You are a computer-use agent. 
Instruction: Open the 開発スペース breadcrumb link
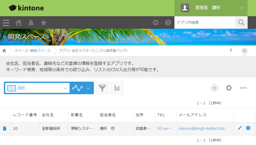(x=41, y=50)
